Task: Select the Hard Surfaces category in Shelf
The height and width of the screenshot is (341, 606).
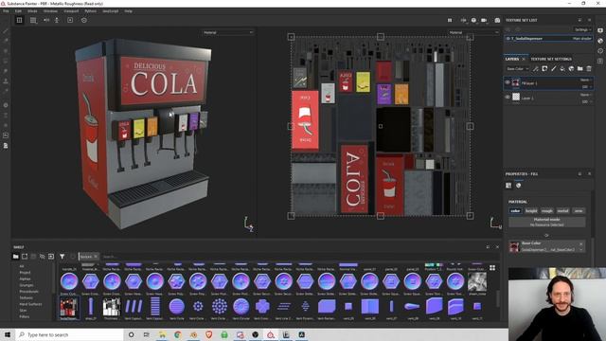Action: tap(30, 304)
